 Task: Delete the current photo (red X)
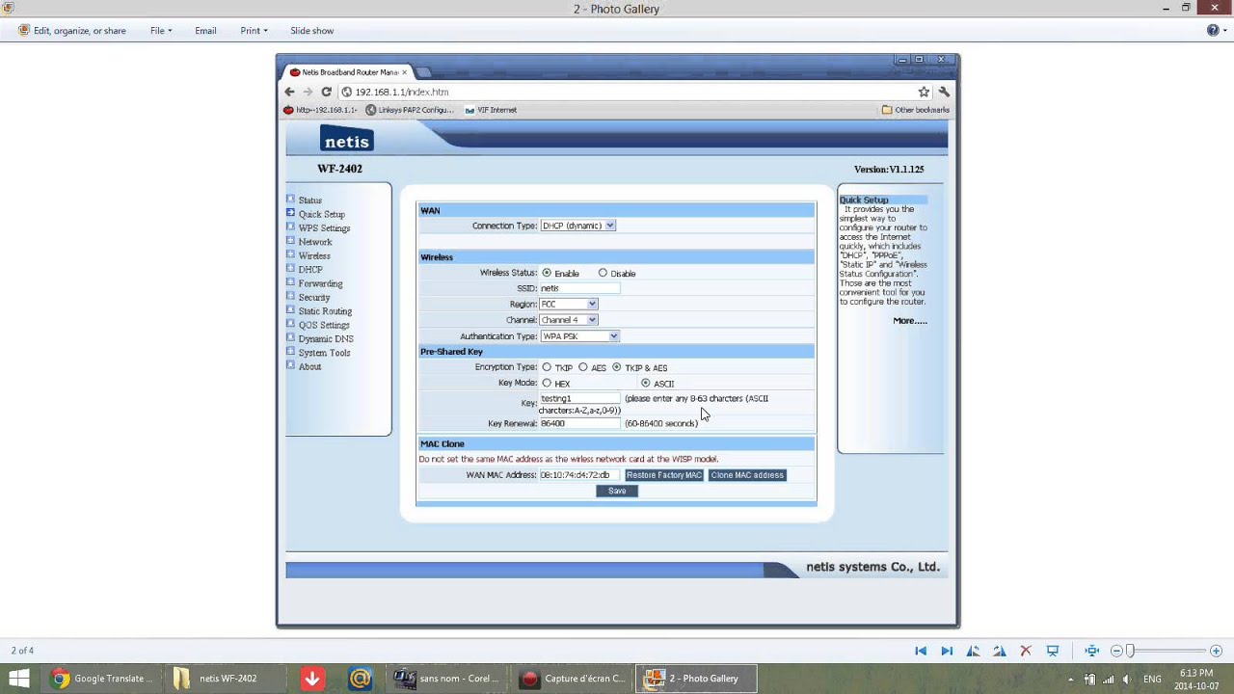point(1026,651)
